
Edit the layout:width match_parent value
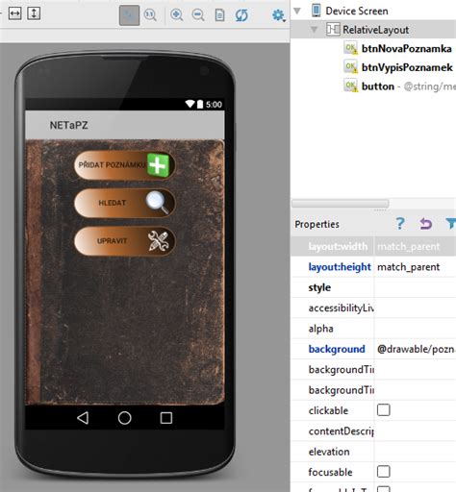408,246
